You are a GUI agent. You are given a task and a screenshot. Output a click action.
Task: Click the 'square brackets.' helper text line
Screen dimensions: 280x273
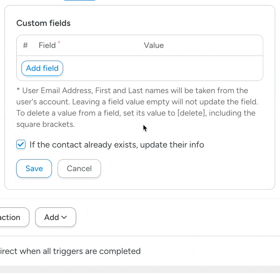tap(45, 124)
